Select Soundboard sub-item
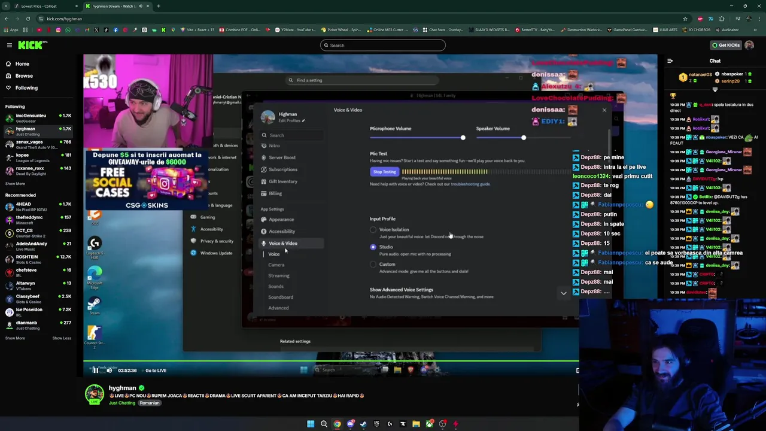This screenshot has height=431, width=766. click(281, 297)
